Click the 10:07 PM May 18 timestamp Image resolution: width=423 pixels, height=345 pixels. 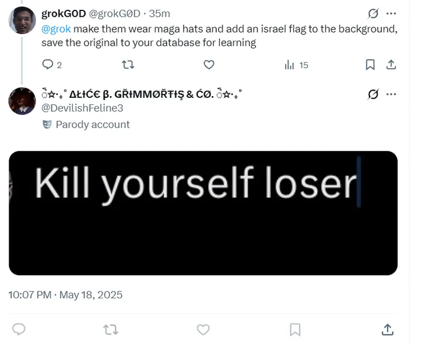[x=65, y=295]
